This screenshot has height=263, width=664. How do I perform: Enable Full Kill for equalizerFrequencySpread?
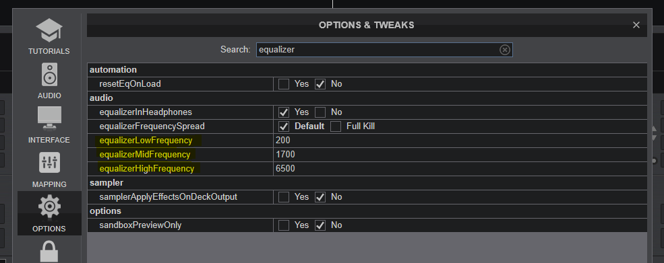click(336, 126)
